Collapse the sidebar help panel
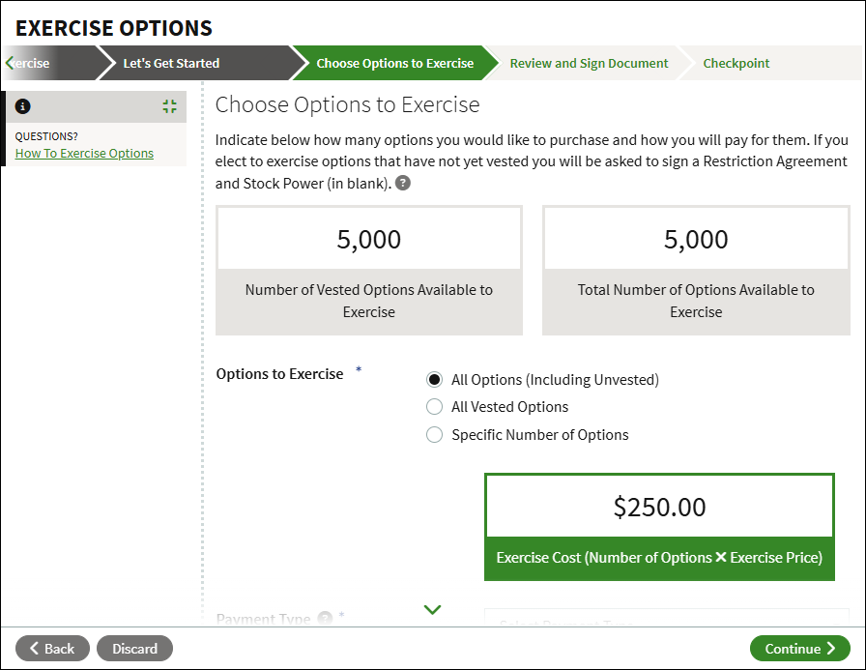 170,106
